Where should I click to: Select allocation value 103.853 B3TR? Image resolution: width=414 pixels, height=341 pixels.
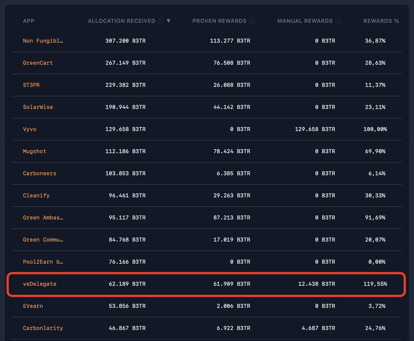pyautogui.click(x=126, y=173)
